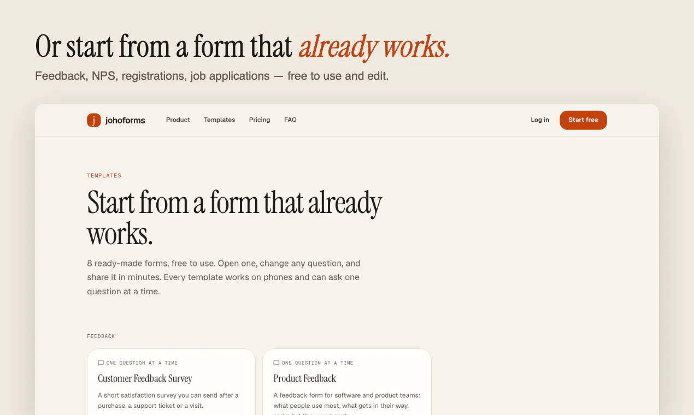The width and height of the screenshot is (694, 415).
Task: Click the chat icon on Product Feedback card
Action: pos(276,363)
